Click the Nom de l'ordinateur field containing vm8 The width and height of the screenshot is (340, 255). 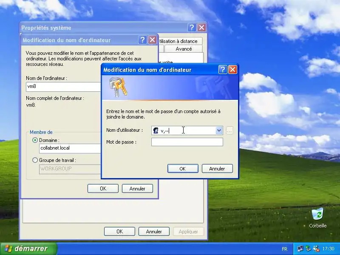63,87
